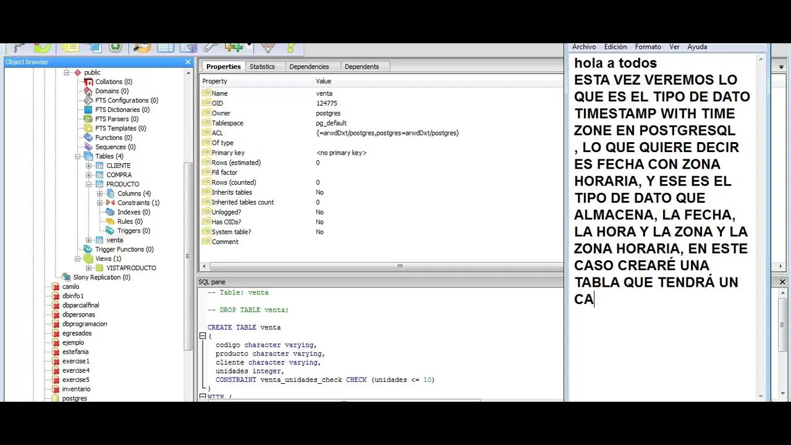Open the SQL query tool icon

point(142,48)
